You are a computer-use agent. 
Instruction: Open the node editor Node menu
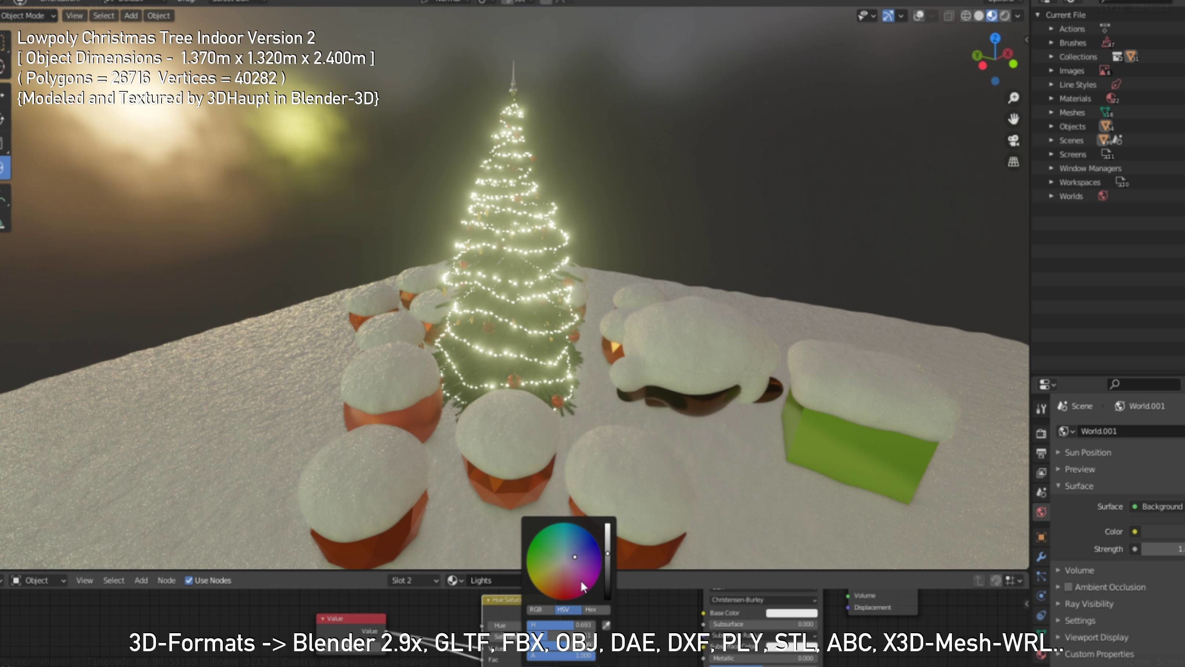[x=166, y=580]
